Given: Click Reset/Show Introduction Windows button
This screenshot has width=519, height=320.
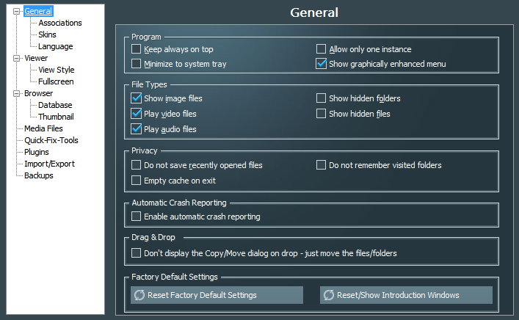Looking at the screenshot, I should [406, 295].
